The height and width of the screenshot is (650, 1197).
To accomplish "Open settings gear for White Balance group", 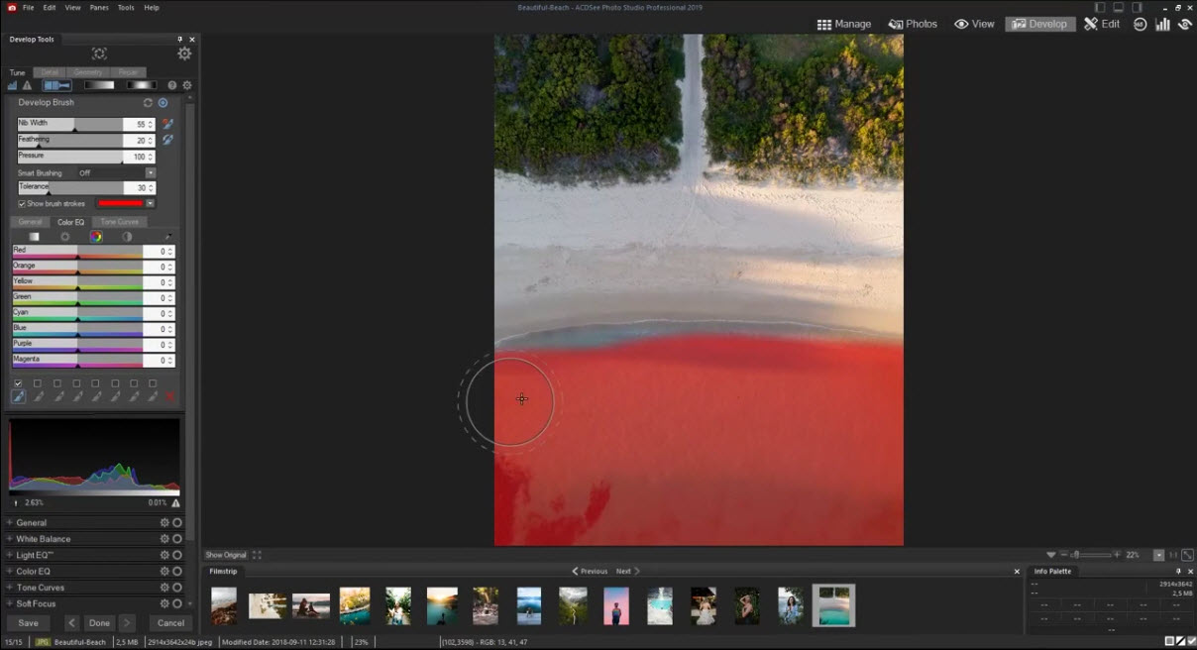I will [165, 539].
